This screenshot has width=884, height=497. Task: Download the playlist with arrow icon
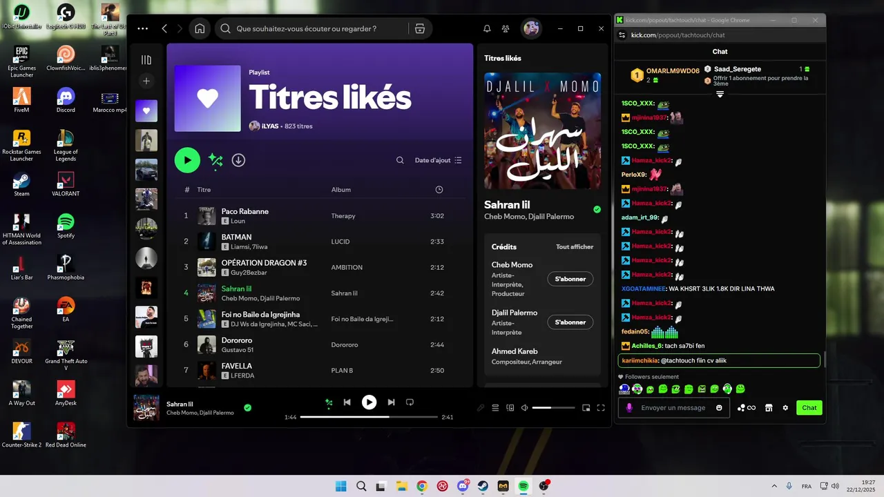(x=238, y=160)
